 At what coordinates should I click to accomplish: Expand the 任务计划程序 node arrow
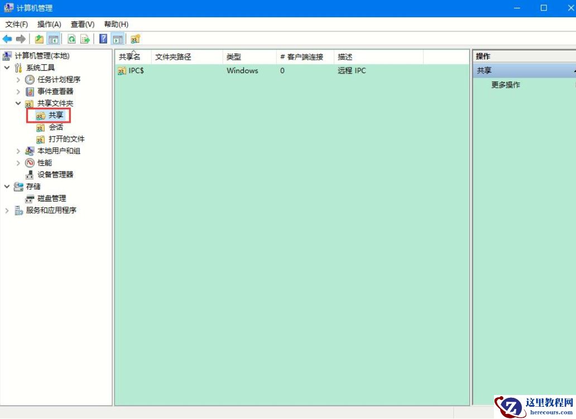tap(18, 80)
